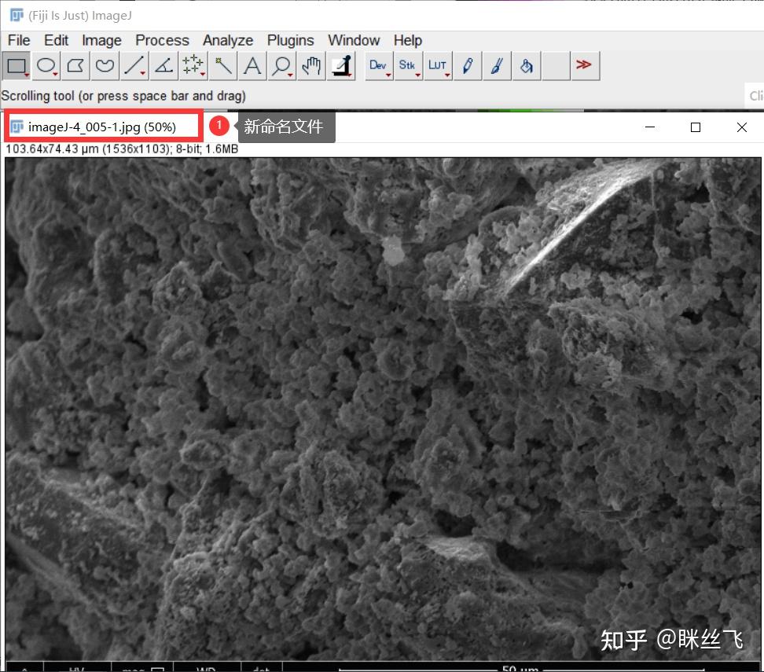Select the Wand tracing tool
This screenshot has height=672, width=764.
[222, 66]
